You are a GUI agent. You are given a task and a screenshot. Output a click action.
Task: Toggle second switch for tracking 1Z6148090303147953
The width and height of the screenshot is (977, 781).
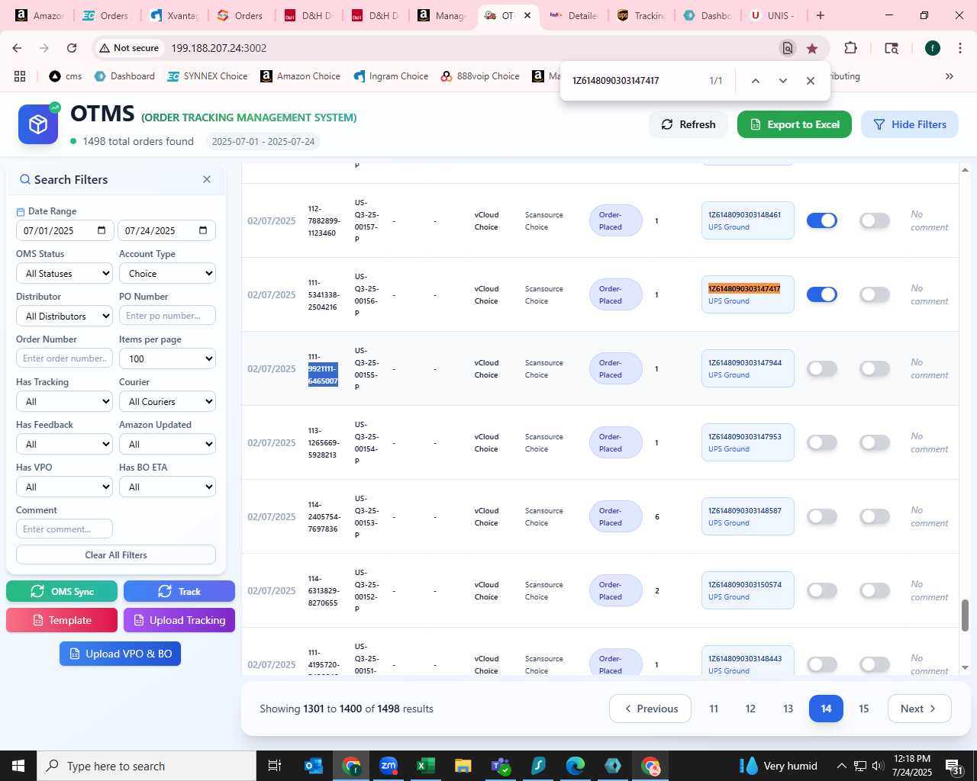875,442
